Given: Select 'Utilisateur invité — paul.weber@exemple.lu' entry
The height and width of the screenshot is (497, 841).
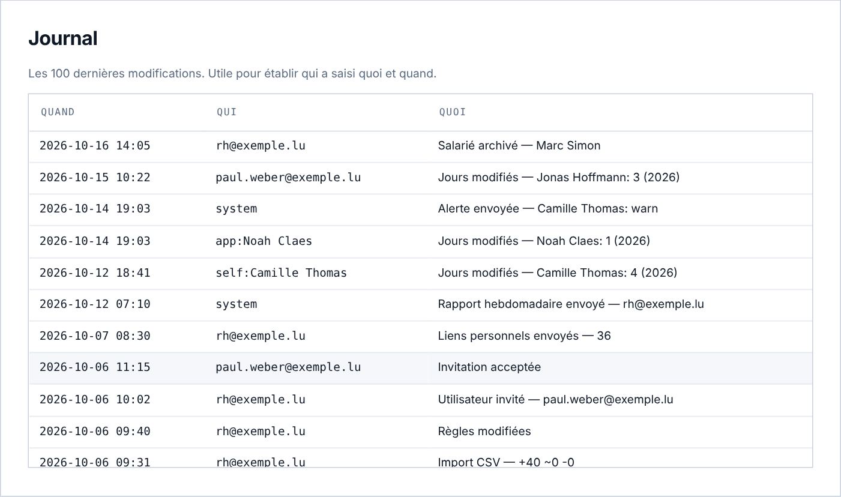Looking at the screenshot, I should coord(556,400).
